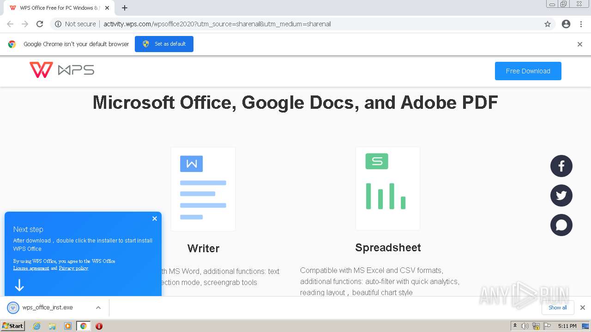Click the Spreadsheet heading
Screen dimensions: 591x332
[388, 248]
